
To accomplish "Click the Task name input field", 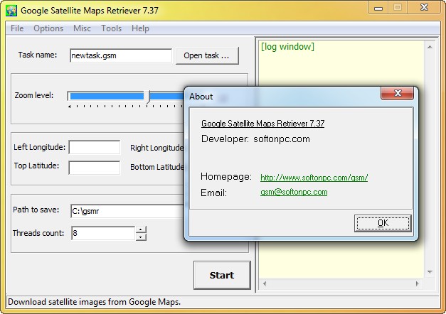I will [x=121, y=55].
